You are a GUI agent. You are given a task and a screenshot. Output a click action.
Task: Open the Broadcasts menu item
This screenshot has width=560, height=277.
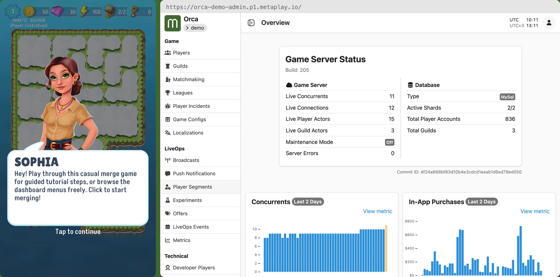coord(200,160)
